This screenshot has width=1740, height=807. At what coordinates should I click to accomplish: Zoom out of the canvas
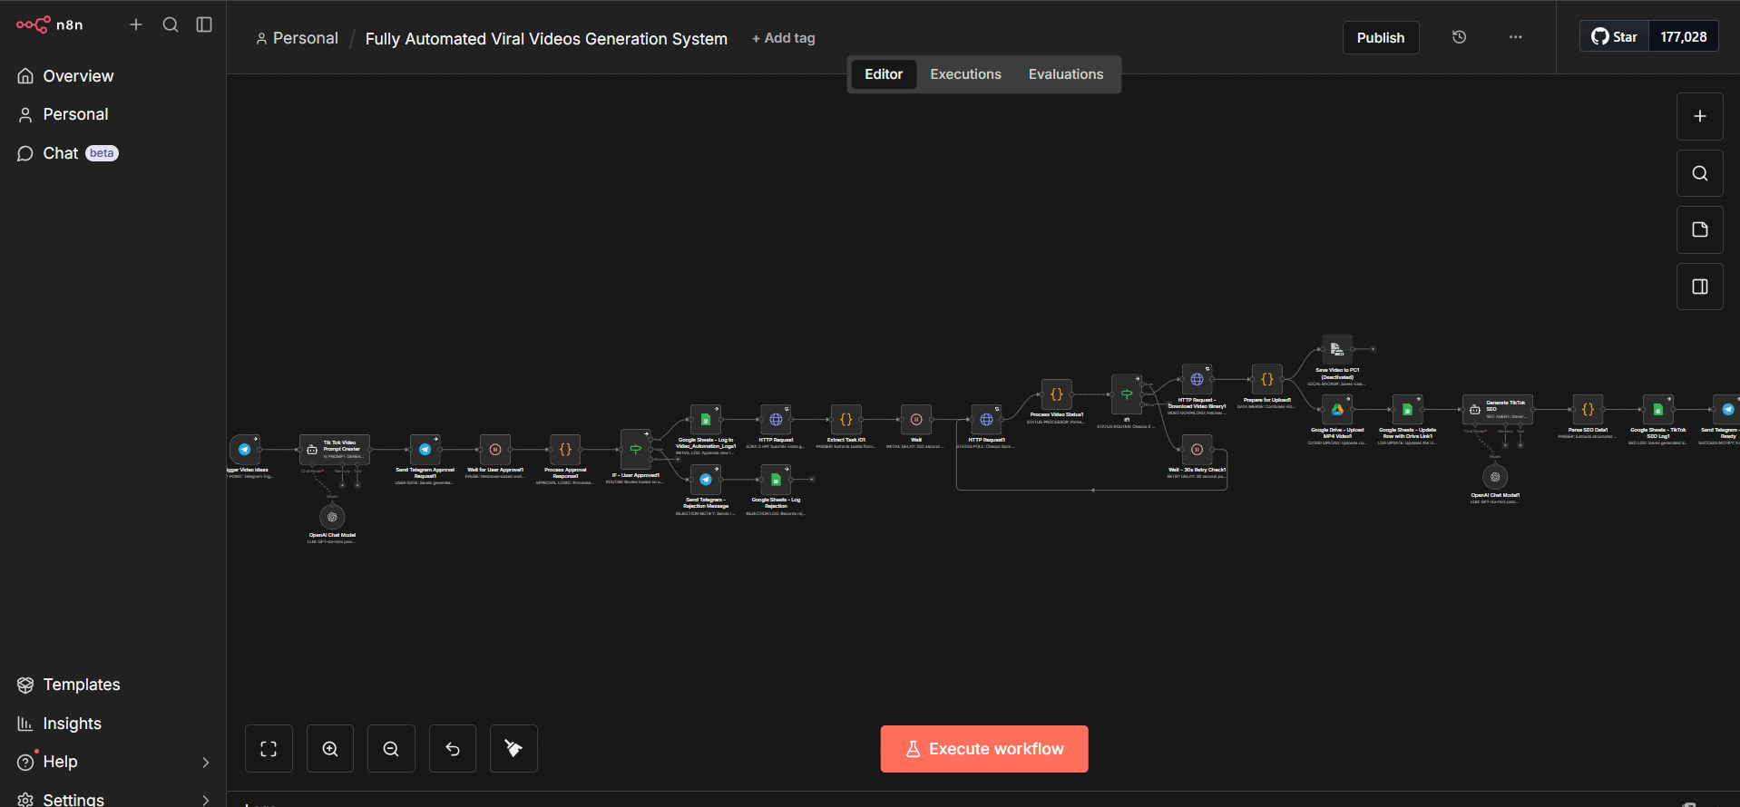[x=391, y=749]
